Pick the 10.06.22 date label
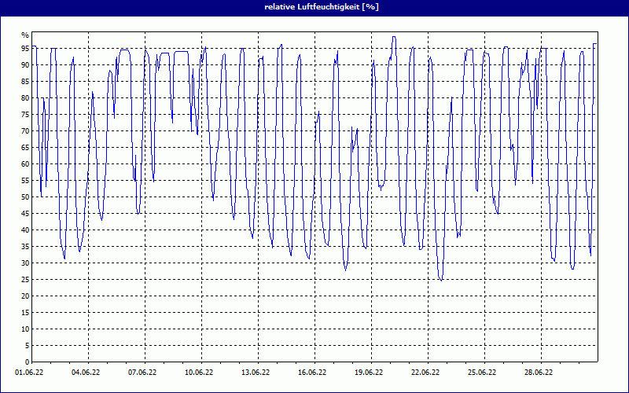 (x=200, y=373)
